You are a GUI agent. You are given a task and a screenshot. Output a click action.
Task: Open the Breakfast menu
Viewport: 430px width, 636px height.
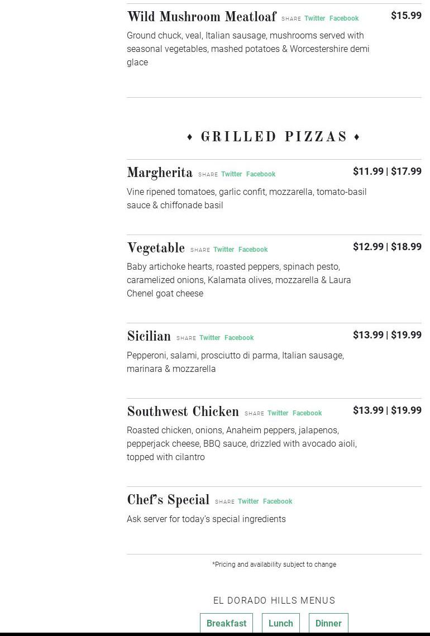pyautogui.click(x=226, y=623)
